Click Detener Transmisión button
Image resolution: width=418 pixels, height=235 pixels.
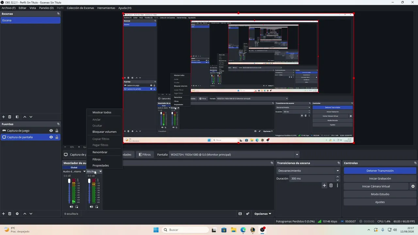(380, 171)
